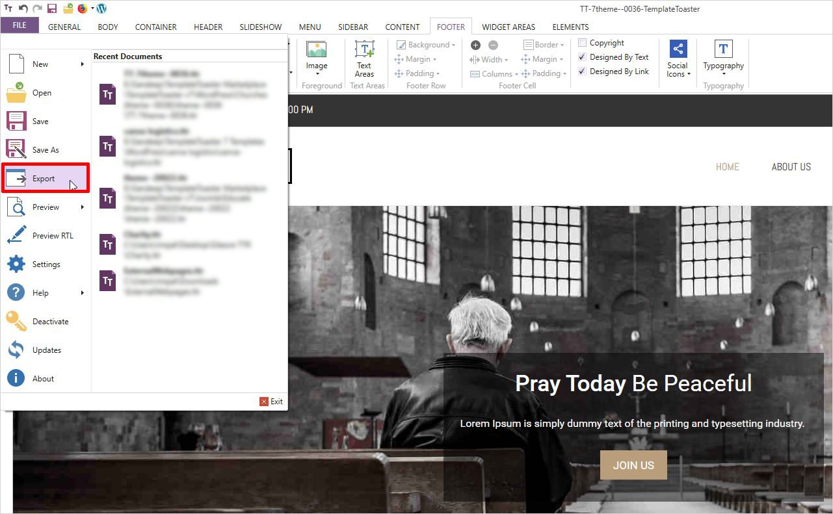
Task: Click the Exit button
Action: (x=271, y=402)
